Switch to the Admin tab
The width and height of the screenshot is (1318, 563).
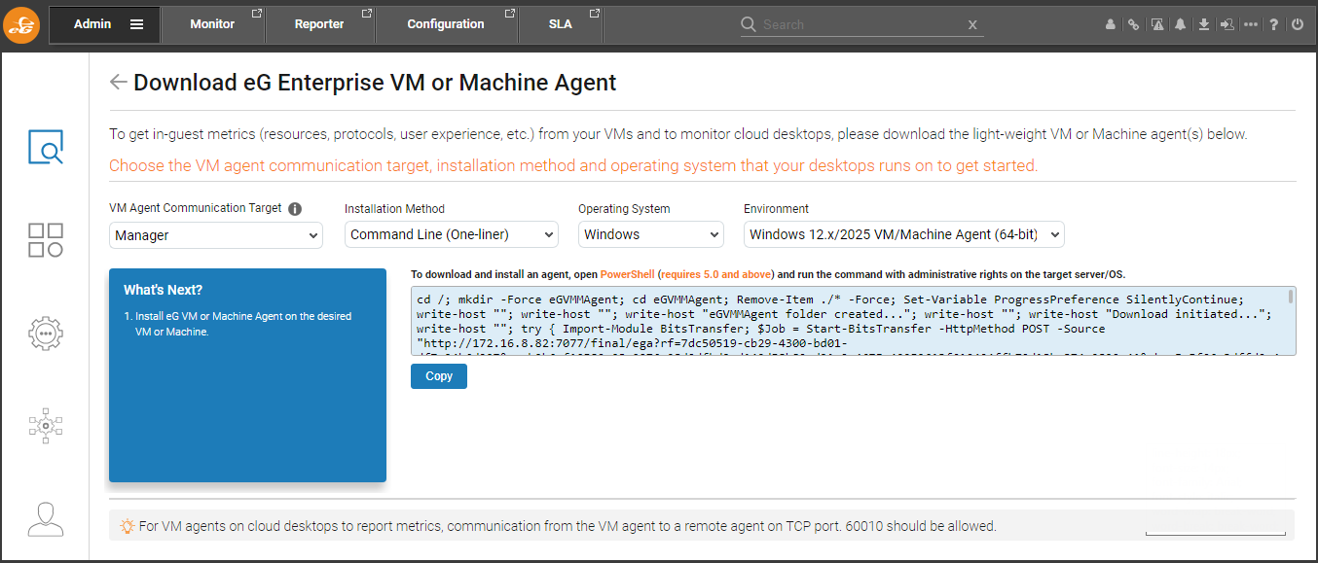click(104, 24)
